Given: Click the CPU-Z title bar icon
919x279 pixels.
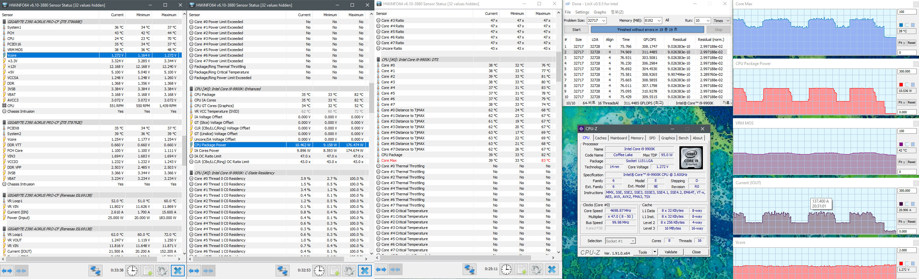Looking at the screenshot, I should tap(582, 129).
